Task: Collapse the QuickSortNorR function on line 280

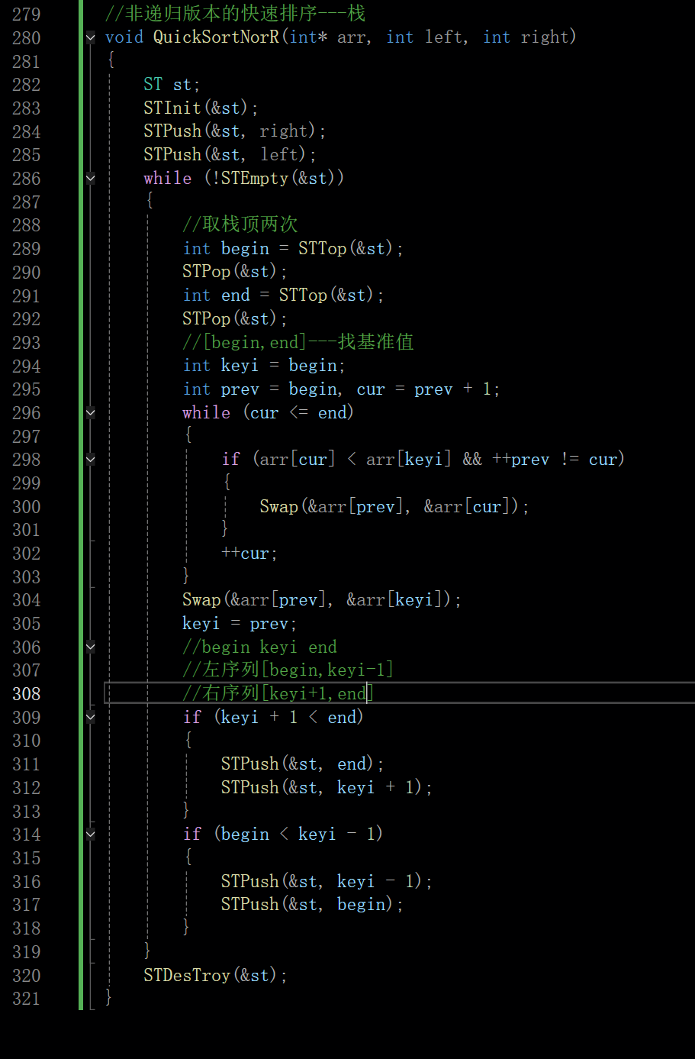Action: [91, 37]
